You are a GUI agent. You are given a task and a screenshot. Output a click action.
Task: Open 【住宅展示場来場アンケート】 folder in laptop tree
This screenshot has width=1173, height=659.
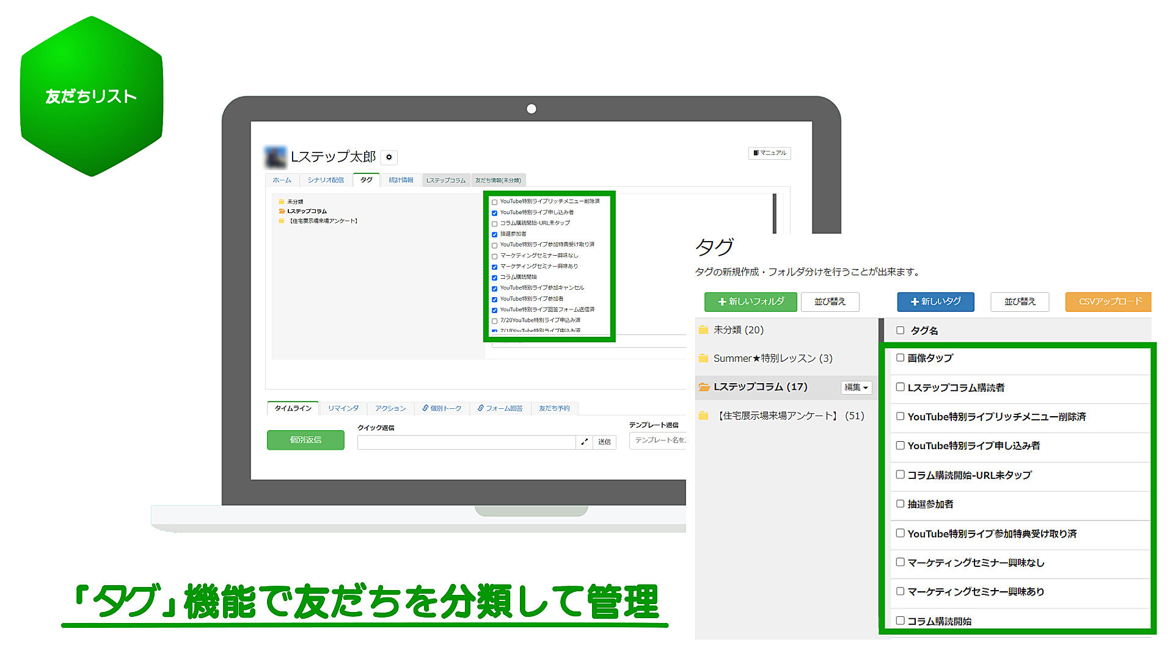(318, 221)
